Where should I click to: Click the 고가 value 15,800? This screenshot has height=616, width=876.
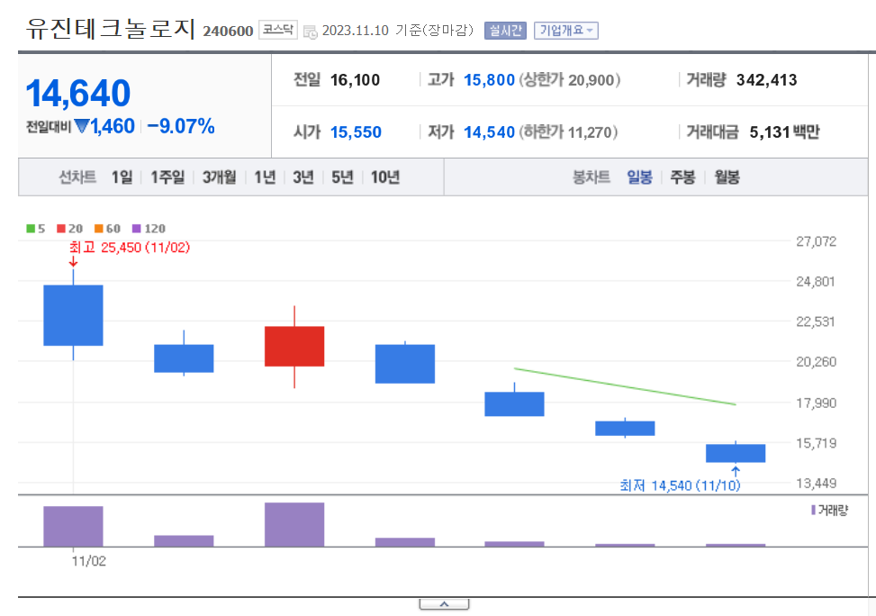(489, 80)
